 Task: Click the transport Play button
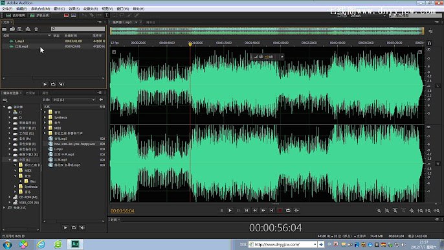pyautogui.click(x=230, y=210)
